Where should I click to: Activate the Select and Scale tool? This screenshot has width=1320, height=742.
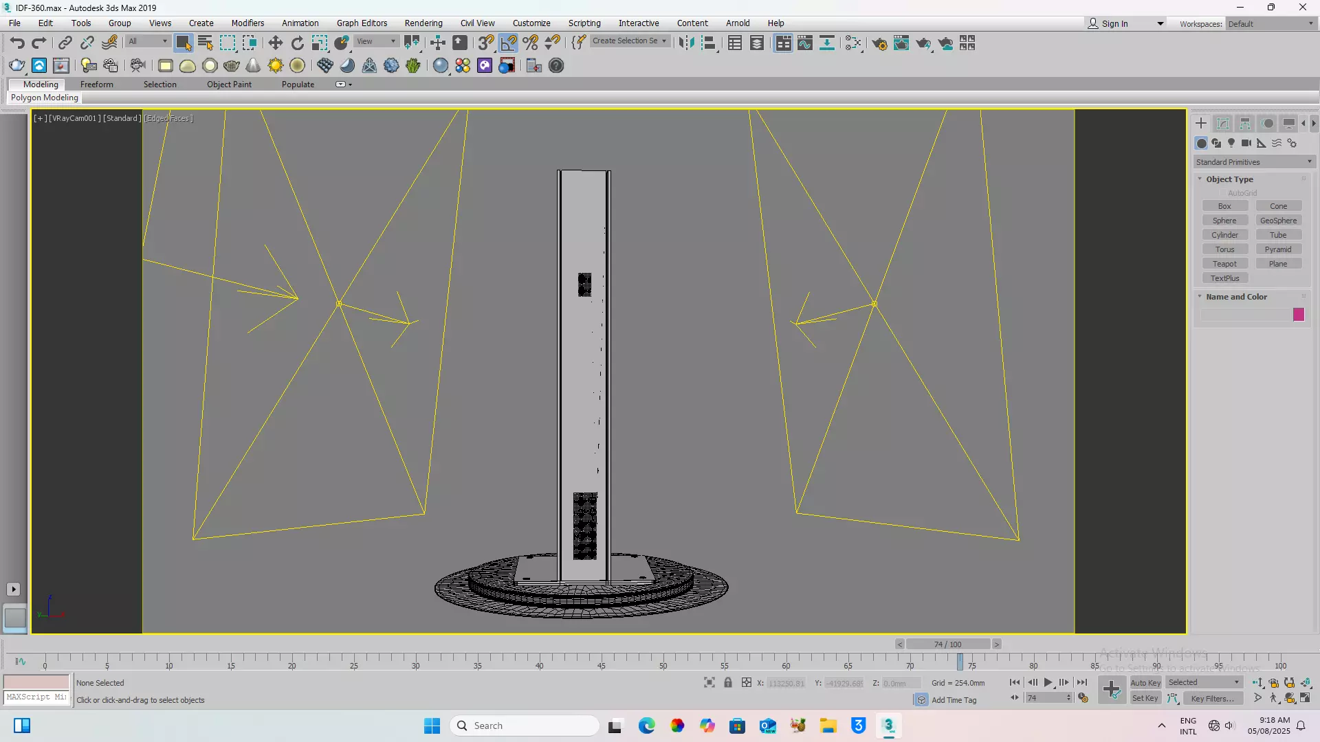point(320,43)
